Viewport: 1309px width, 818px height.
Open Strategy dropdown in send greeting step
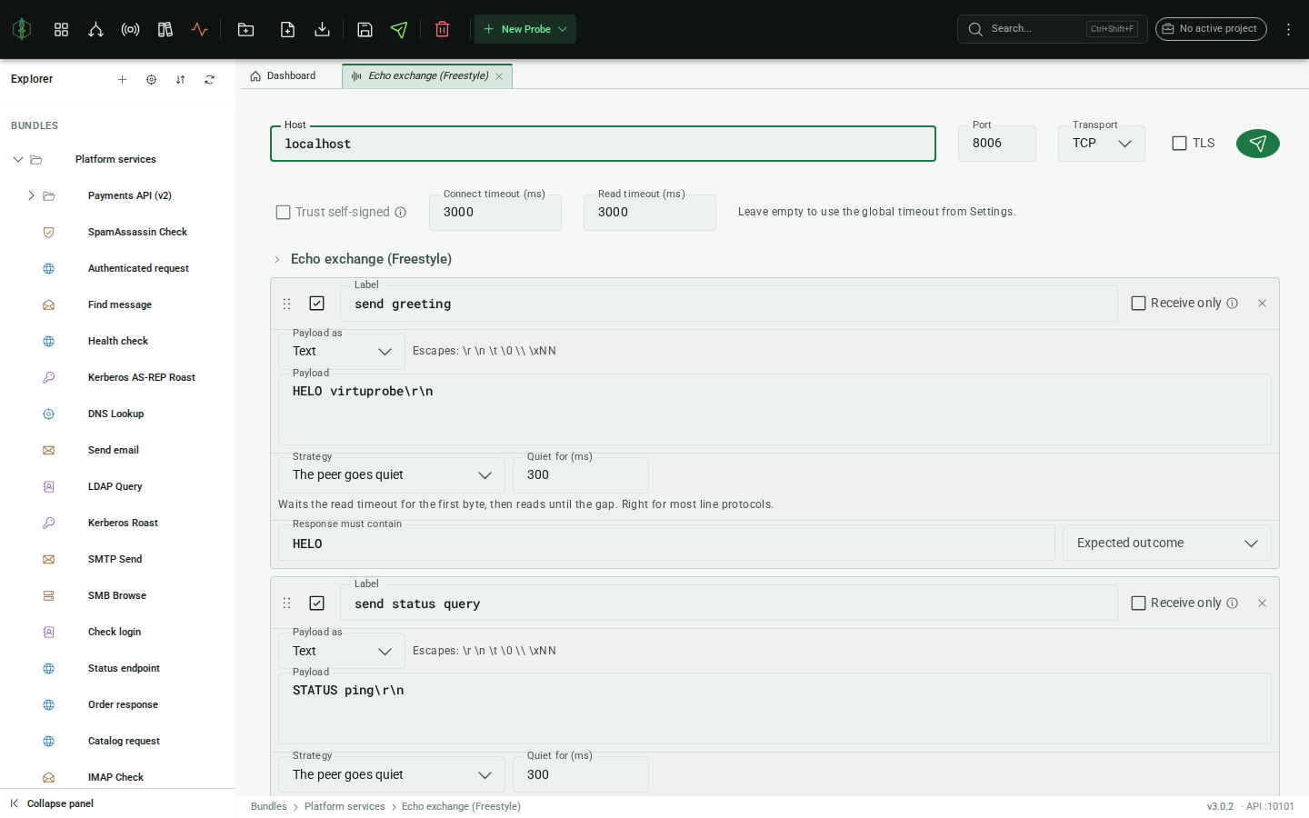(x=391, y=474)
